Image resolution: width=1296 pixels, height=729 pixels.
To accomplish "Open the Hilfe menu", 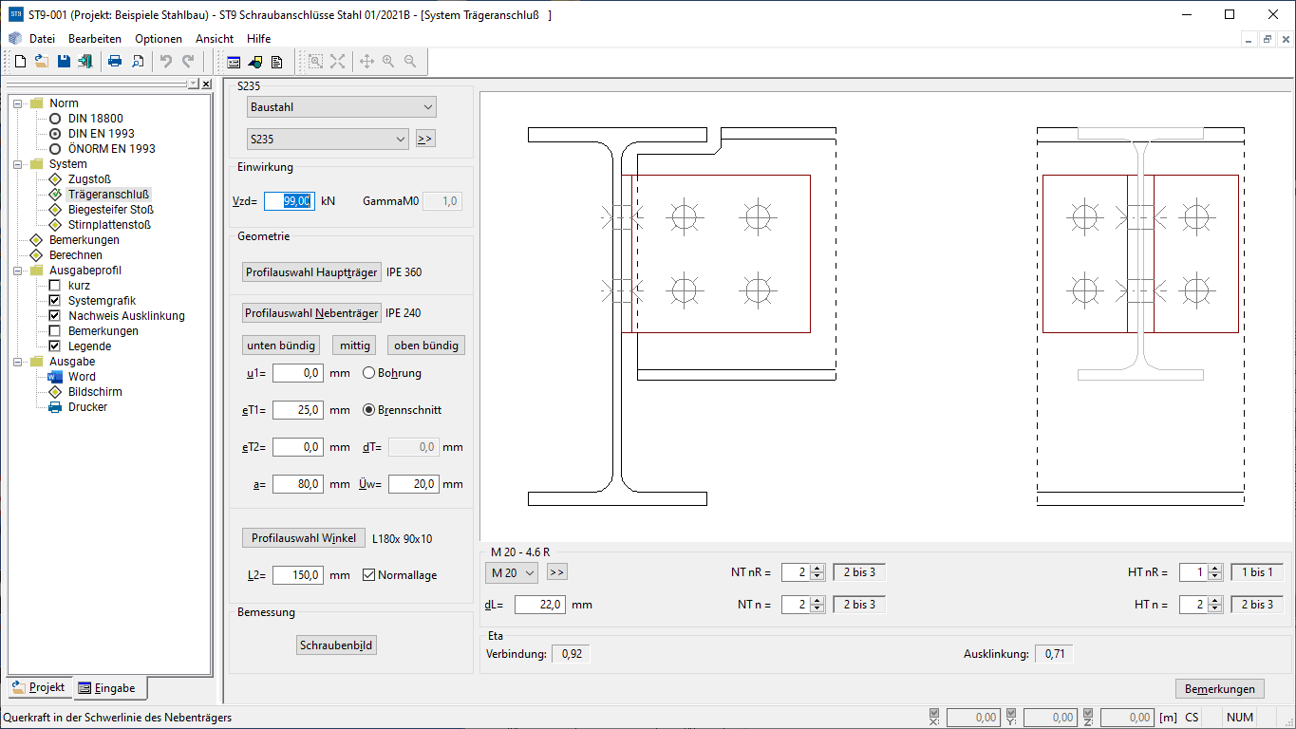I will coord(259,39).
